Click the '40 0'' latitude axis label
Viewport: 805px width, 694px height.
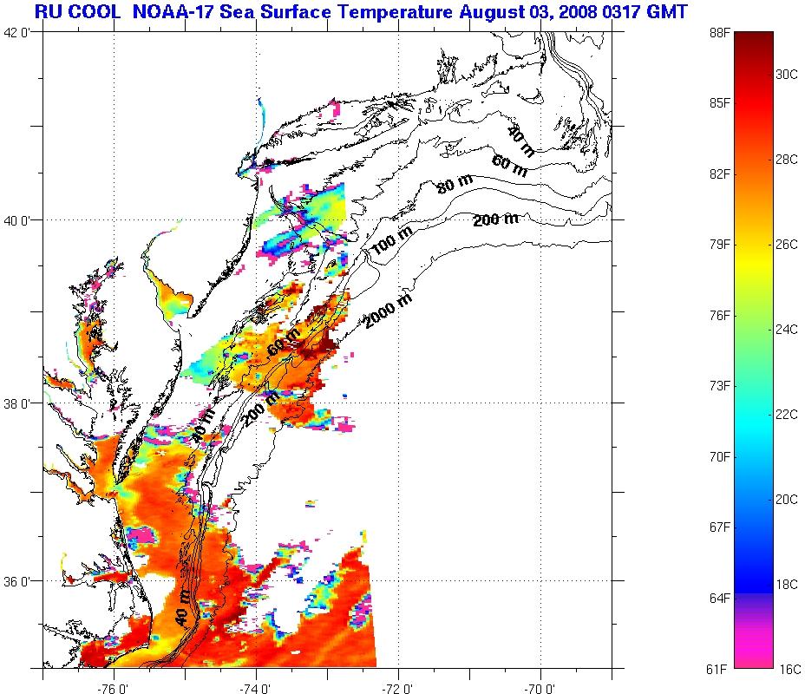(17, 221)
